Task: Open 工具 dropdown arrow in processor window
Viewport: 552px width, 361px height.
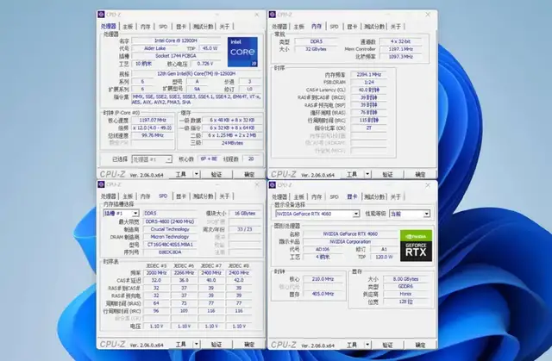Action: pos(197,174)
